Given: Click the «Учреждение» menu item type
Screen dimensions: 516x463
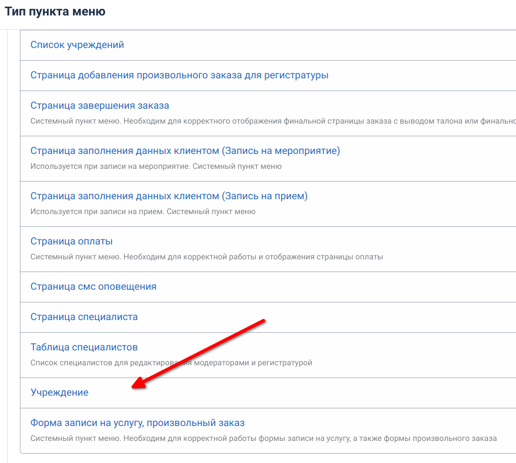Looking at the screenshot, I should (x=60, y=392).
